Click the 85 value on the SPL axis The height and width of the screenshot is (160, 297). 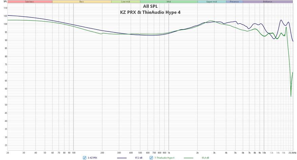(6, 48)
